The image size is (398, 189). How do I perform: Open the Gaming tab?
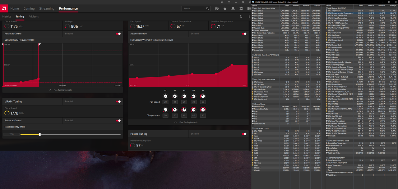click(x=29, y=9)
